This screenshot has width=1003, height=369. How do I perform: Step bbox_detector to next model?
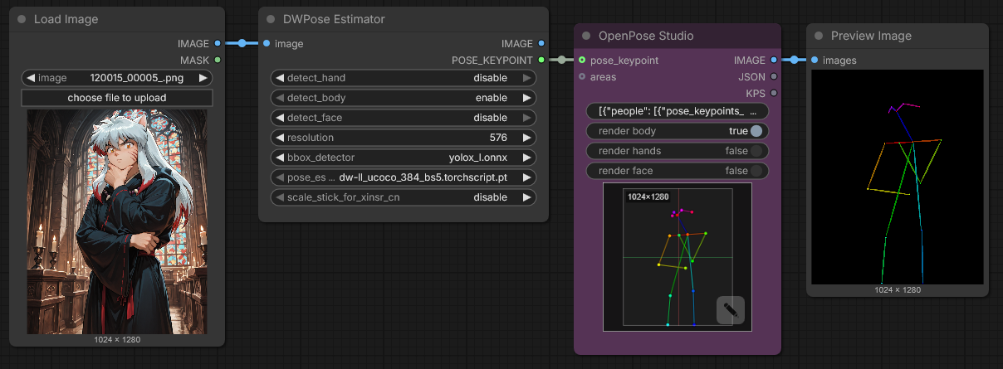click(526, 158)
